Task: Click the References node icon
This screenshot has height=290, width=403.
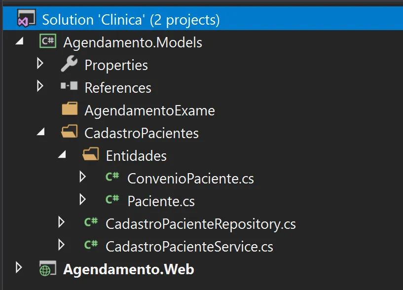Action: click(69, 86)
